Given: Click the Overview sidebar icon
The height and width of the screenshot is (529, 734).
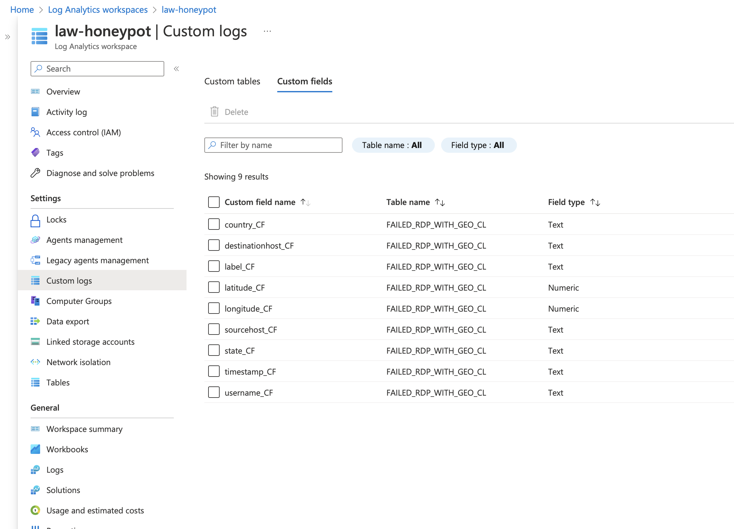Looking at the screenshot, I should (x=35, y=92).
